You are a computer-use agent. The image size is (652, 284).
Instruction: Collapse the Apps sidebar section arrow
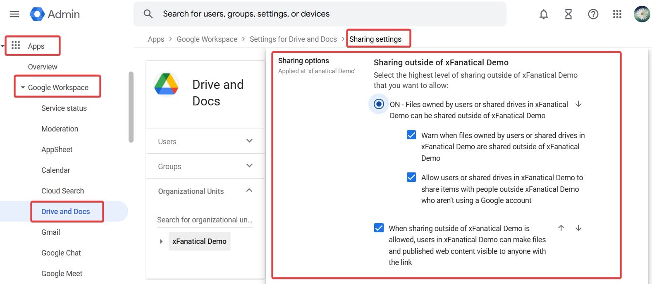tap(2, 46)
